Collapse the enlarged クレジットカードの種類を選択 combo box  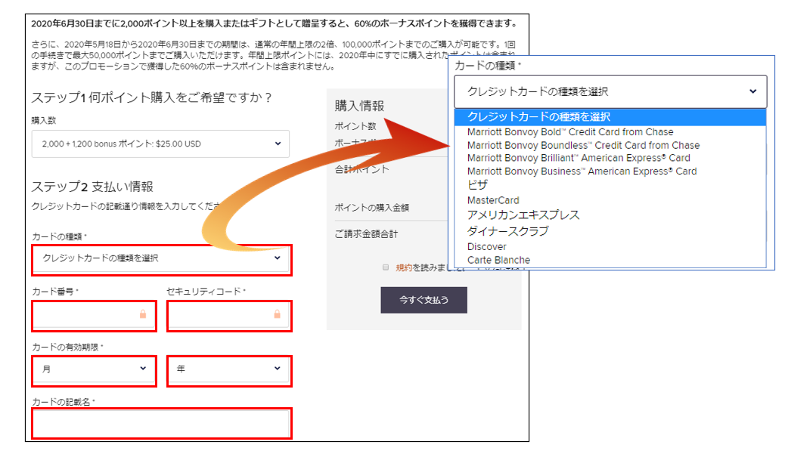coord(610,91)
